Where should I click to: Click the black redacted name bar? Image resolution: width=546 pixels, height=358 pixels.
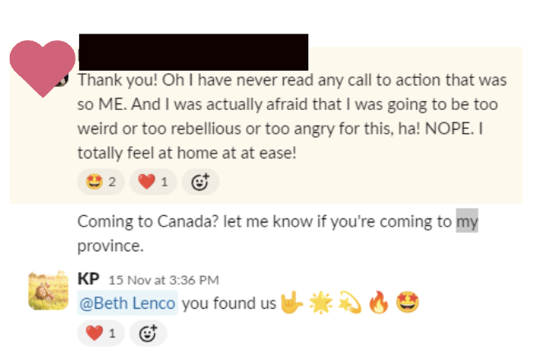(193, 52)
